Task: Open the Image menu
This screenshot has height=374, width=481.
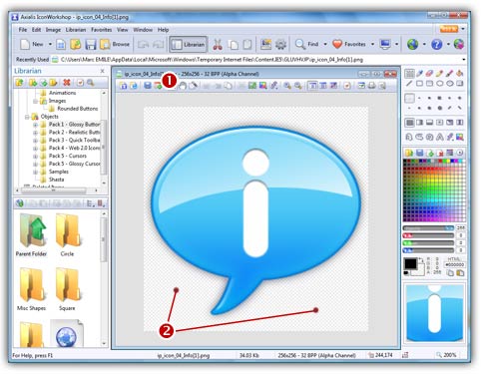Action: point(53,30)
